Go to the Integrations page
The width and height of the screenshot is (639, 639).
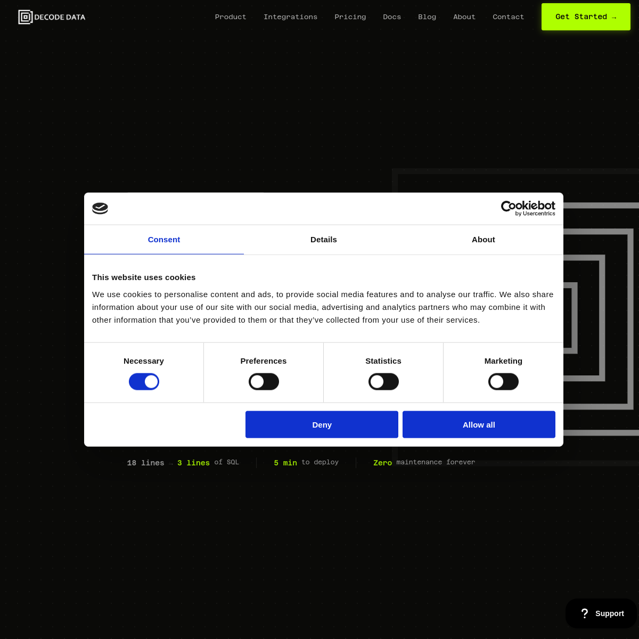point(290,17)
